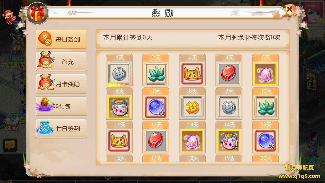Image resolution: width=325 pixels, height=183 pixels.
Task: Tap the day 3 golden scroll reward
Action: 192,74
